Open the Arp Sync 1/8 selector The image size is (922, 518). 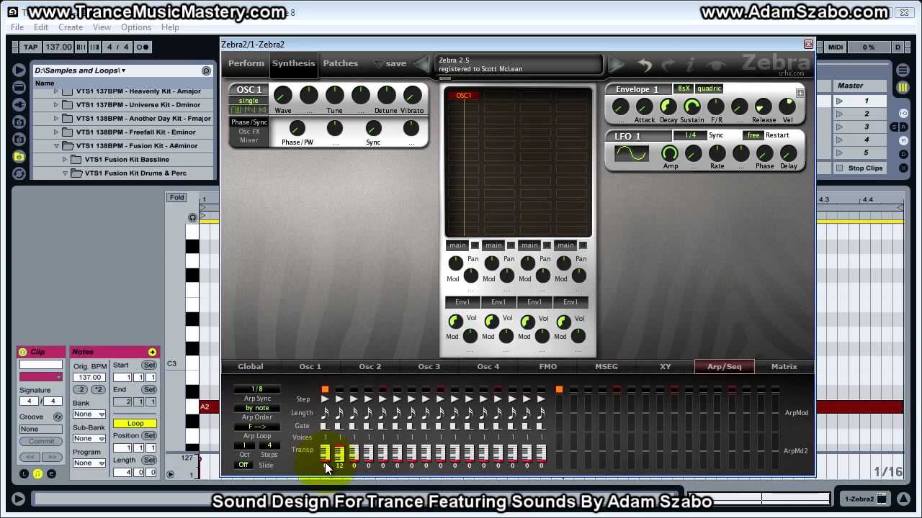(257, 389)
